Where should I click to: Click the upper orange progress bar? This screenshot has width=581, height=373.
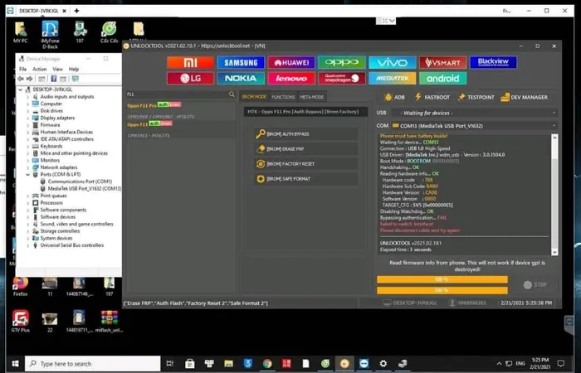tap(442, 279)
